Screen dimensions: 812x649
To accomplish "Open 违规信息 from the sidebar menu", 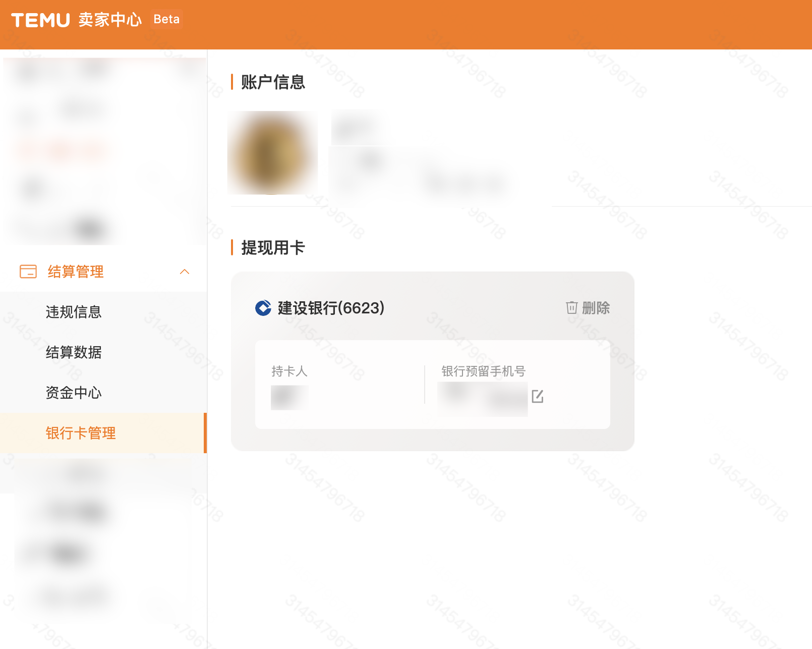I will pos(74,312).
